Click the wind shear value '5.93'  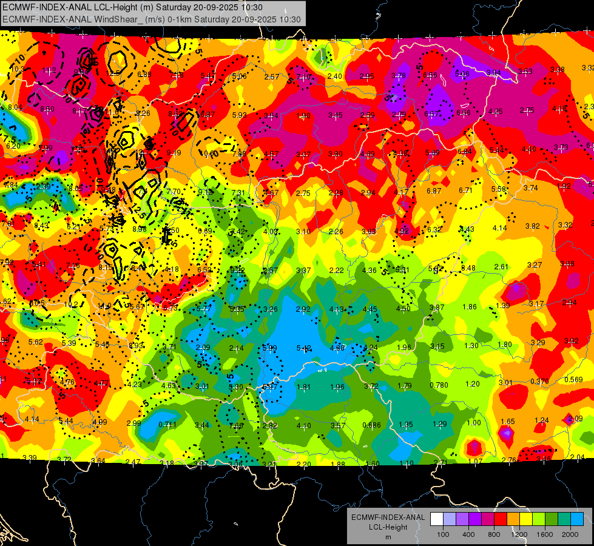point(239,115)
